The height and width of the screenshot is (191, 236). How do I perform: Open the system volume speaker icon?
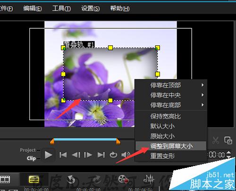point(126,155)
